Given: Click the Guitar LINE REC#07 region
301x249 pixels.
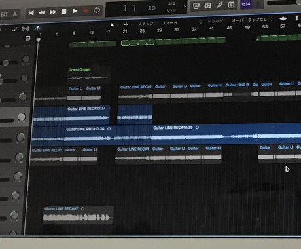Looking at the screenshot, I should pyautogui.click(x=78, y=215).
